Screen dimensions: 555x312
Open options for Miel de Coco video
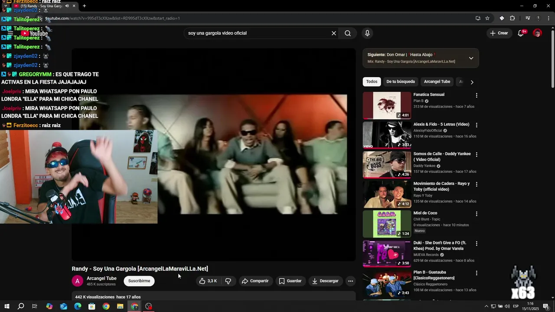tap(477, 214)
